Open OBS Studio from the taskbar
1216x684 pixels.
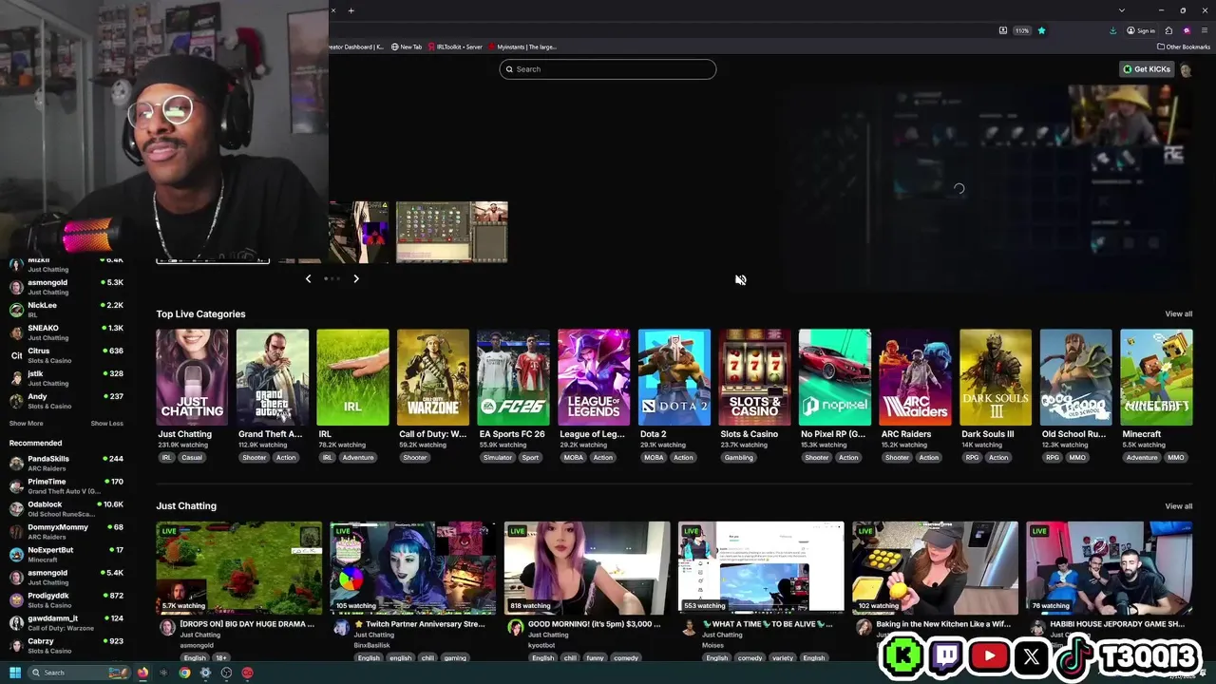tap(226, 673)
